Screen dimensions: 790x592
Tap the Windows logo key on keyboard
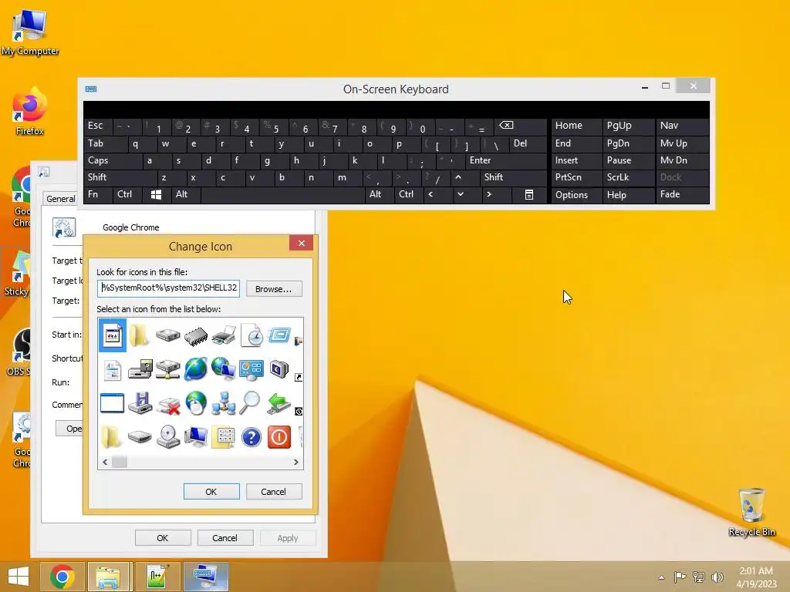(x=156, y=195)
